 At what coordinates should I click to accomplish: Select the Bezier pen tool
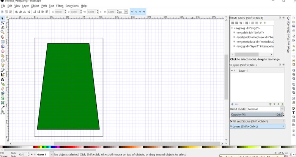(x=2, y=70)
